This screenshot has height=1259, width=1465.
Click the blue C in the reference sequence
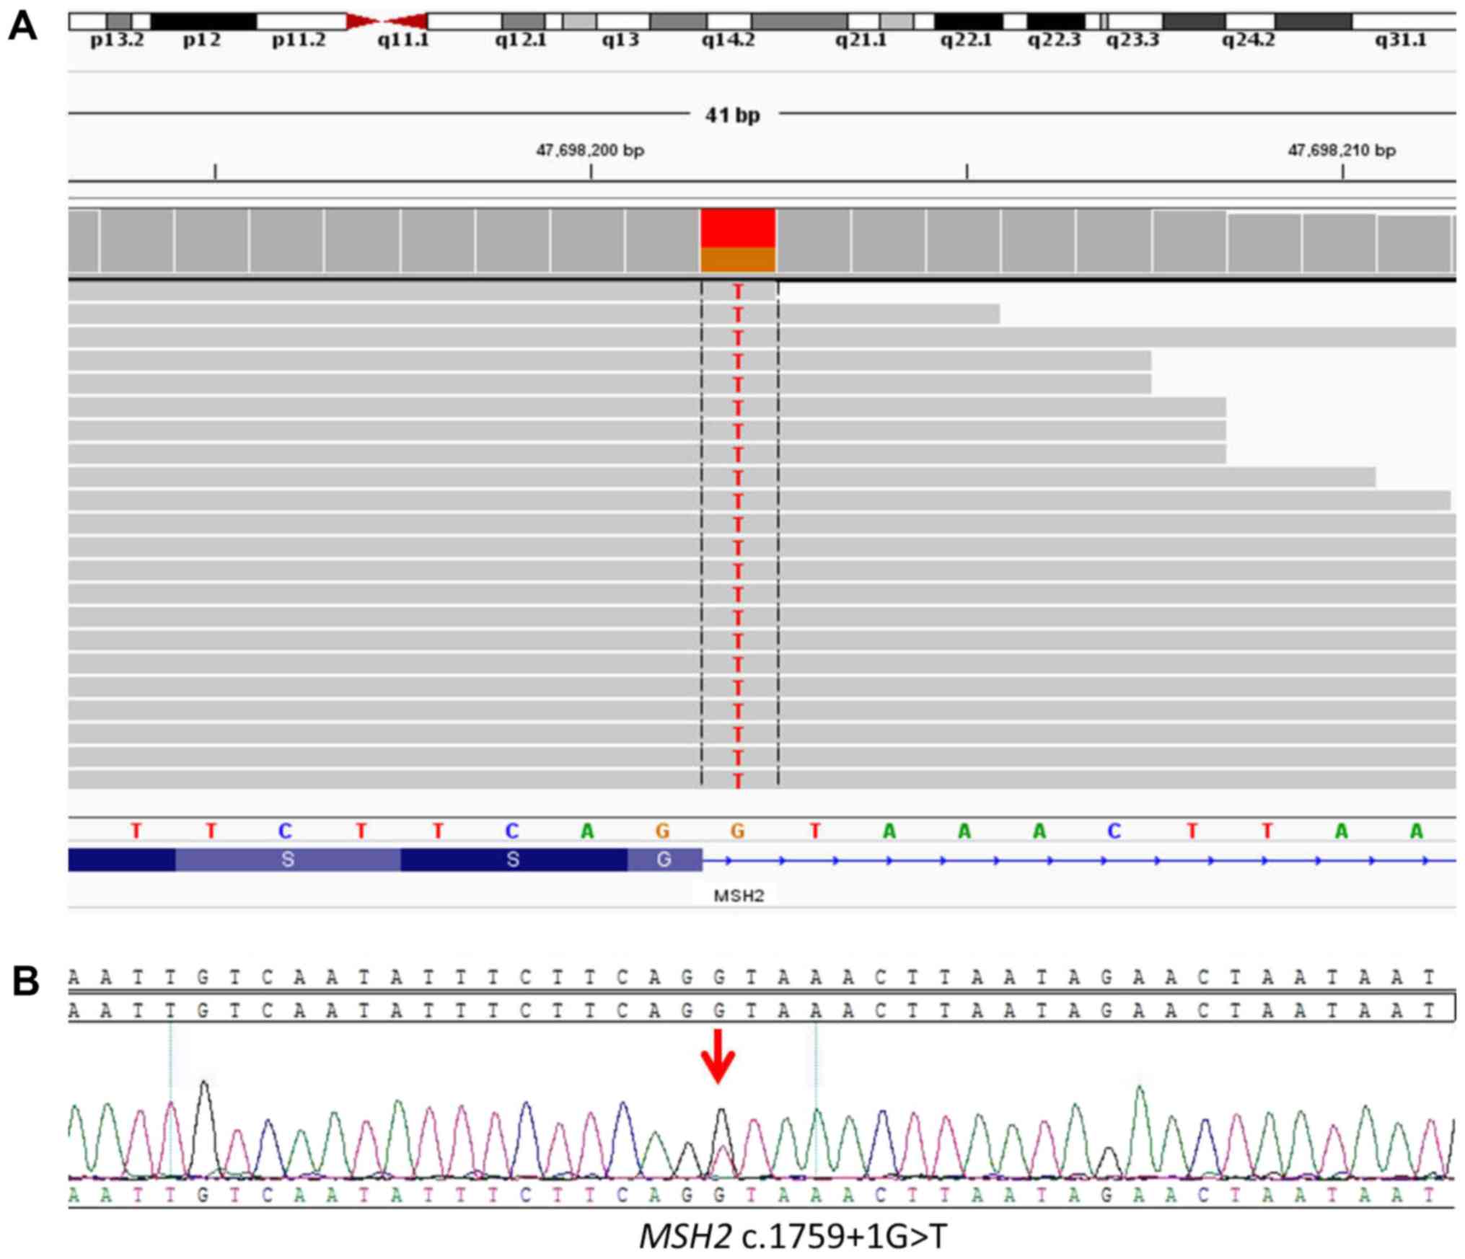pyautogui.click(x=285, y=831)
